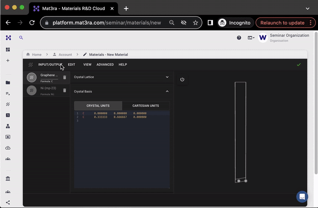This screenshot has height=208, width=318.
Task: Expand the Crystal Lattice section
Action: (x=122, y=77)
